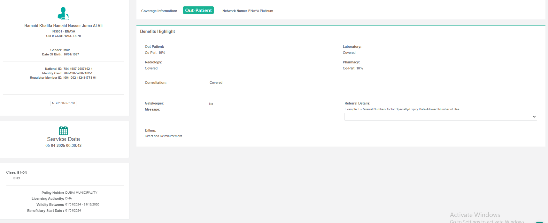Click the Pharmacy Co-Part 10% value
The image size is (548, 223).
[x=353, y=68]
